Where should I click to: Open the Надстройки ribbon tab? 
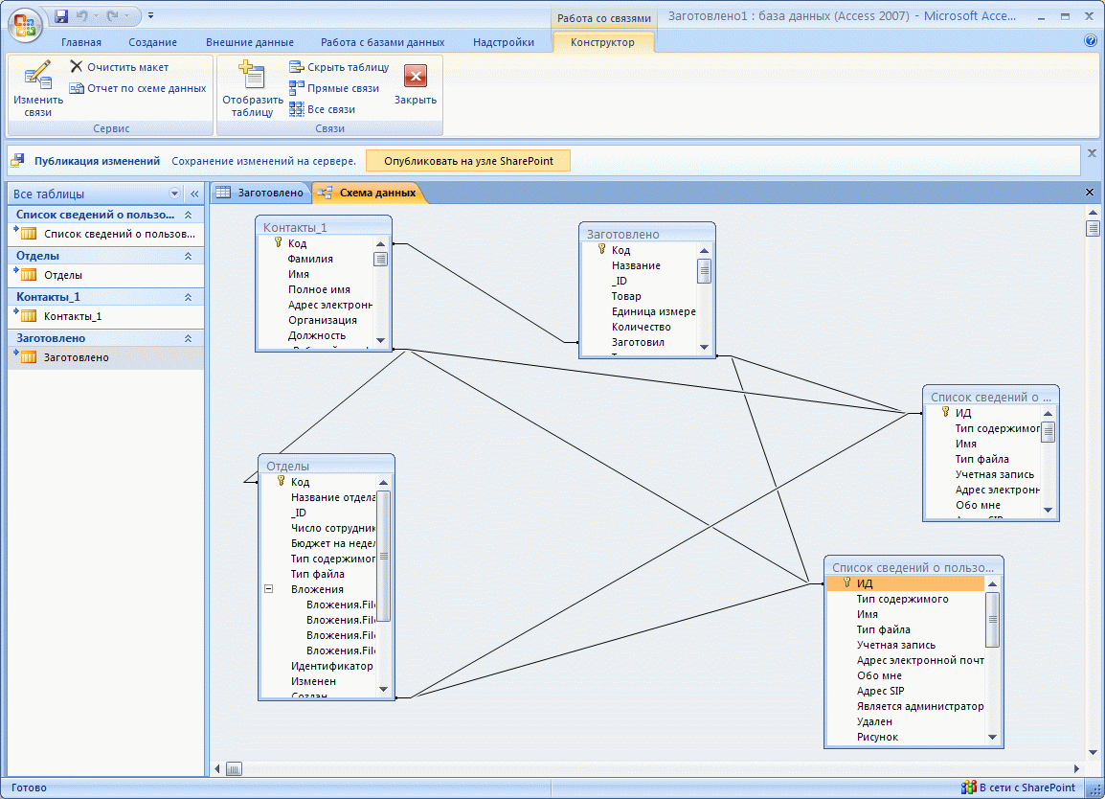(x=503, y=42)
